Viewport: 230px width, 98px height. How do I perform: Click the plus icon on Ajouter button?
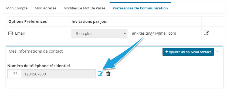[x=167, y=52]
